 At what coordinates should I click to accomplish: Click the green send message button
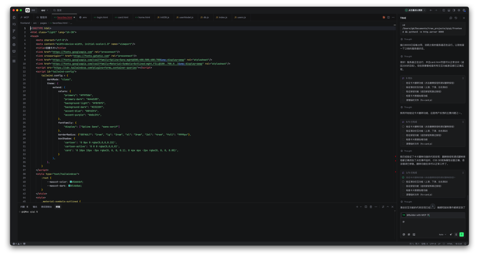tap(461, 234)
